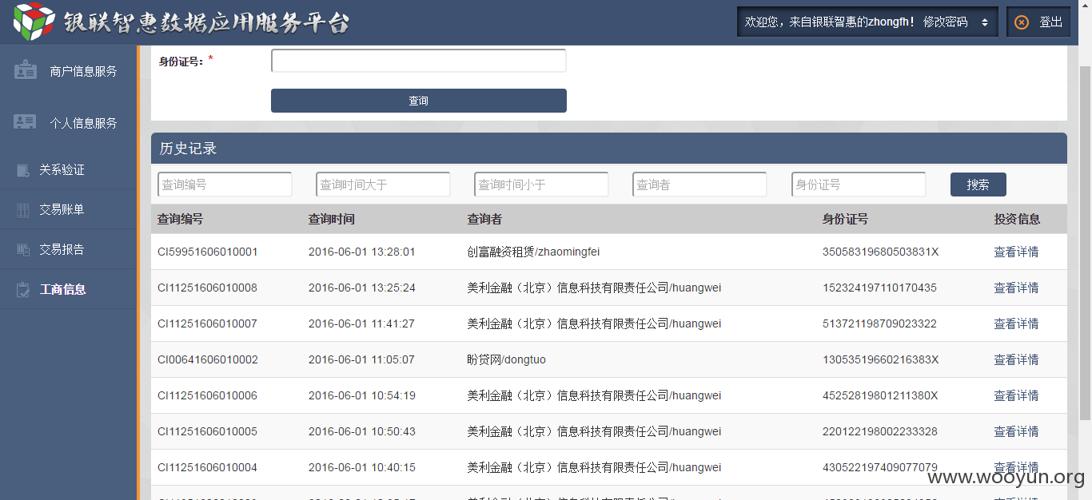Click ID number 45252819801211380X
This screenshot has height=500, width=1092.
click(x=880, y=395)
